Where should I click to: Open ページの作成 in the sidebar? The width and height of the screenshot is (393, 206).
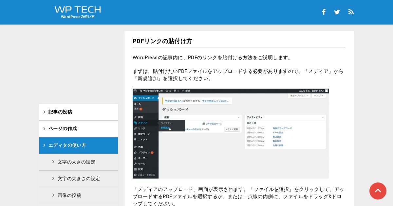click(x=79, y=129)
